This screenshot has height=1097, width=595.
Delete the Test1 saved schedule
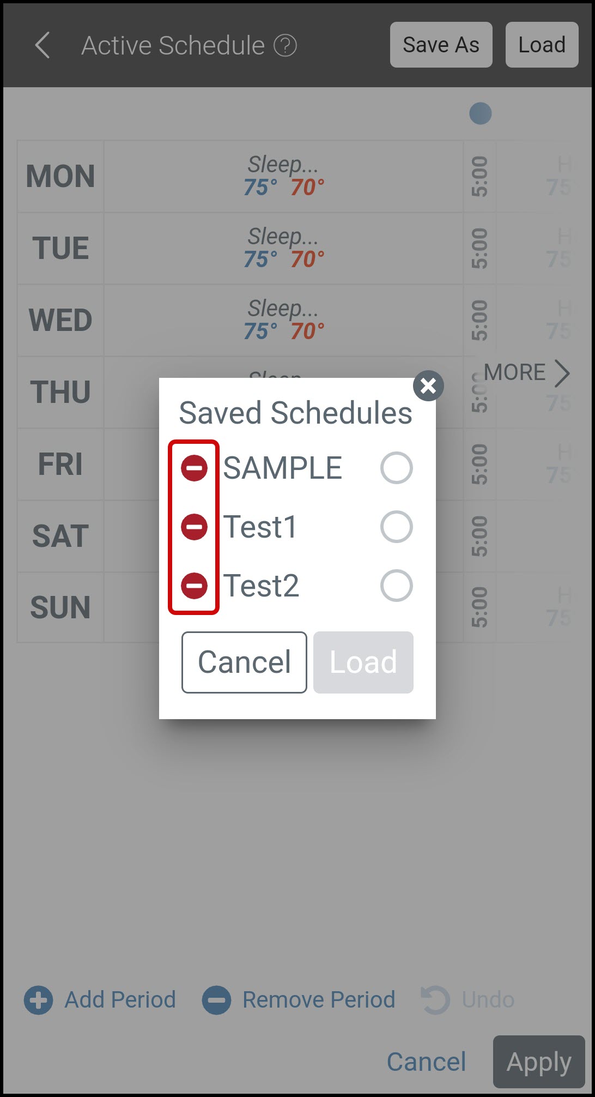pyautogui.click(x=194, y=527)
